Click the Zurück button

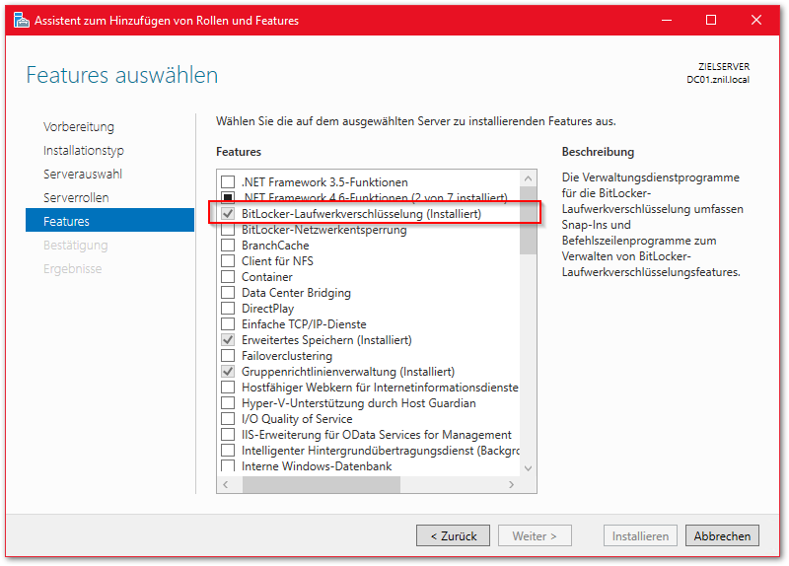tap(454, 536)
